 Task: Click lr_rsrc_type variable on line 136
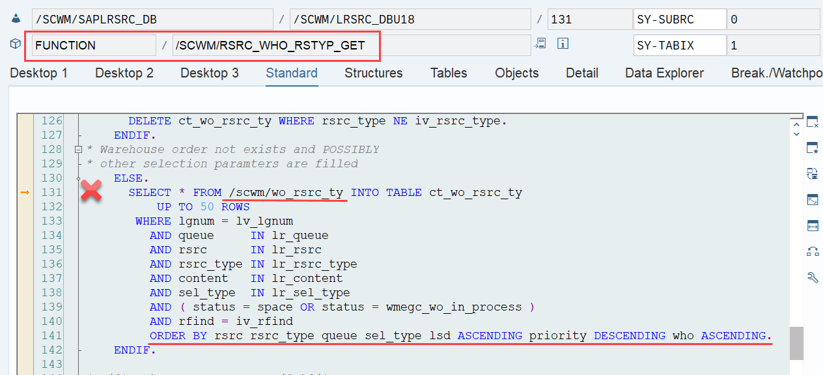(314, 264)
